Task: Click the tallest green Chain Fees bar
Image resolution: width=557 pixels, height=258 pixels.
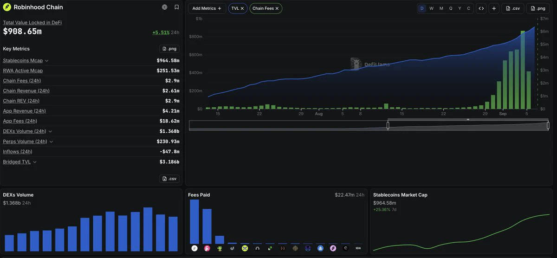Action: pos(523,70)
